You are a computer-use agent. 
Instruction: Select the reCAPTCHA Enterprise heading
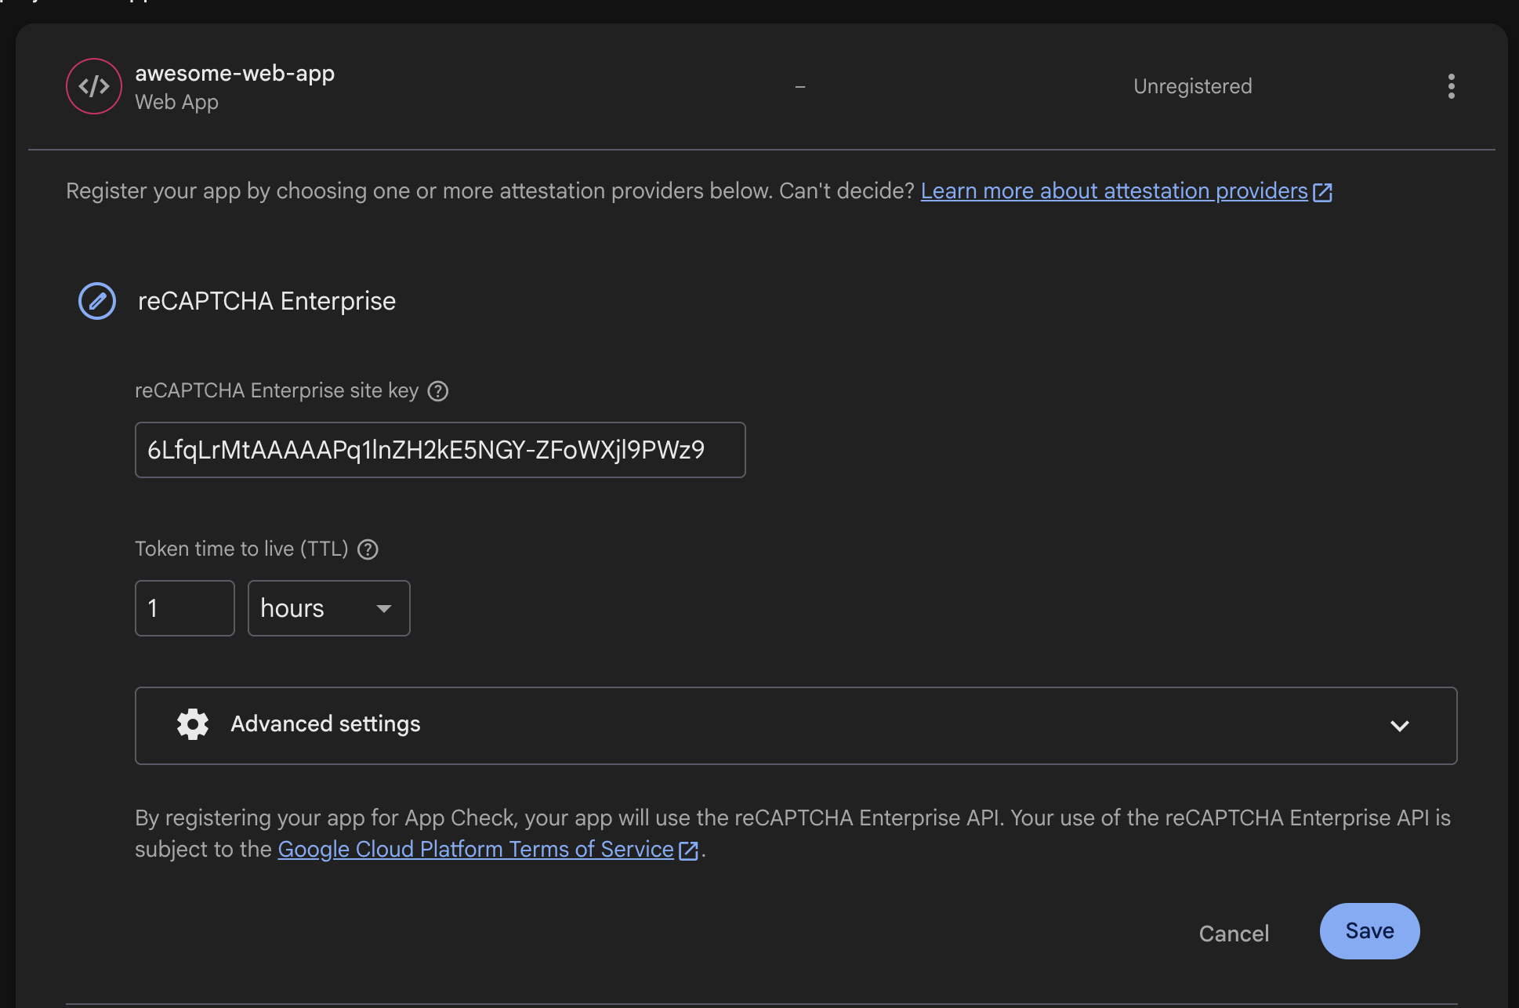click(266, 301)
